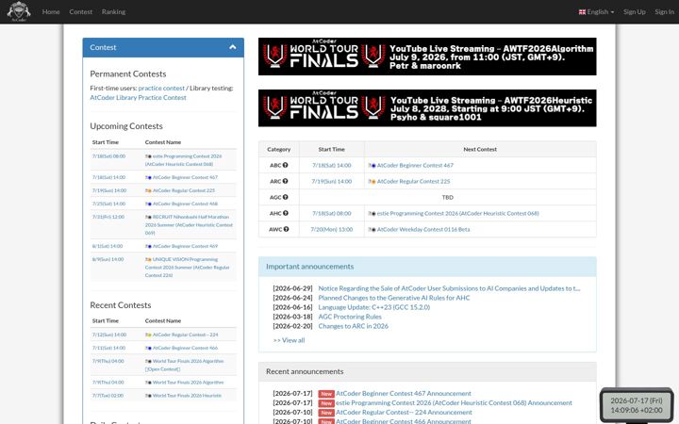This screenshot has width=679, height=424.
Task: Open the English language dropdown
Action: (x=596, y=12)
